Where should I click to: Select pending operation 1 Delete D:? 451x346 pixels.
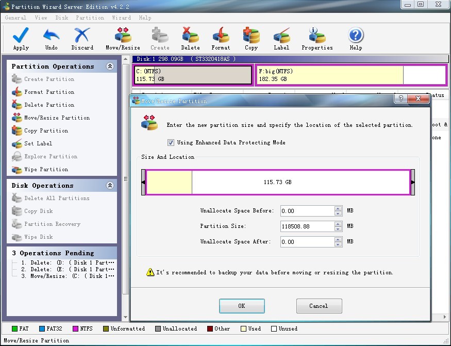(x=68, y=262)
